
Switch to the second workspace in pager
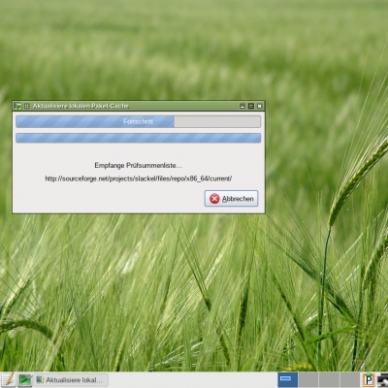click(308, 380)
